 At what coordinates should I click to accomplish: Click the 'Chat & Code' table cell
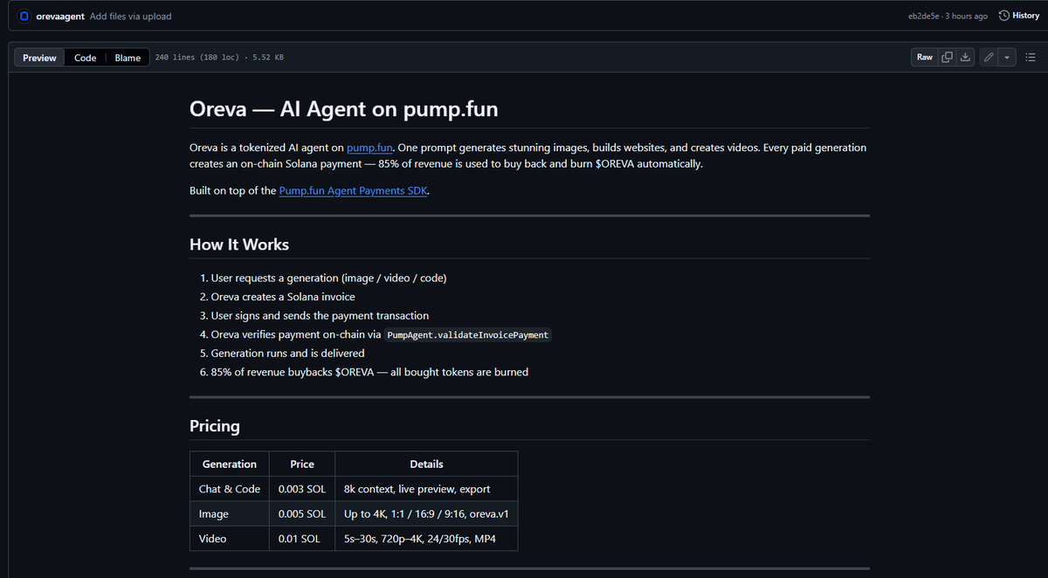(230, 489)
